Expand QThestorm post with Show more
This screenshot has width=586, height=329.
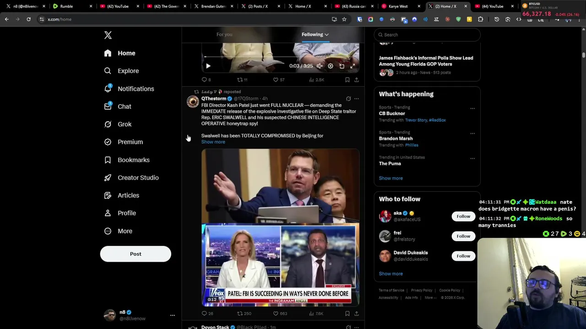[x=213, y=142]
